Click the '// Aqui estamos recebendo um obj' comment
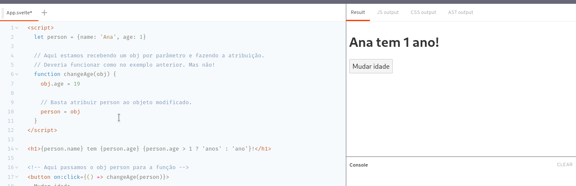This screenshot has width=576, height=186. pos(149,56)
